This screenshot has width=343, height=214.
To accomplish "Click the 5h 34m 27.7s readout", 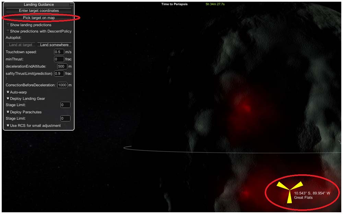I will pos(215,4).
